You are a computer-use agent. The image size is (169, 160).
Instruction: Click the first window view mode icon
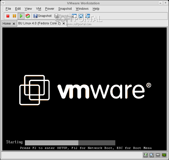click(74, 16)
